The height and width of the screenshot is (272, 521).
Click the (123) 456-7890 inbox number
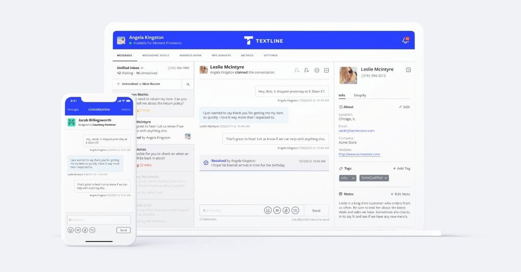coord(179,68)
